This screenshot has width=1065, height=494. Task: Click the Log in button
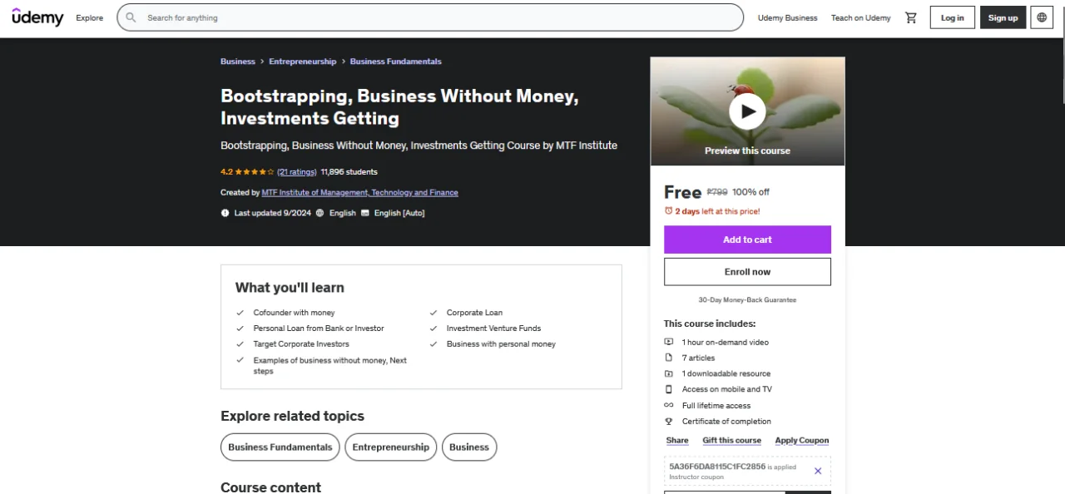pos(953,17)
